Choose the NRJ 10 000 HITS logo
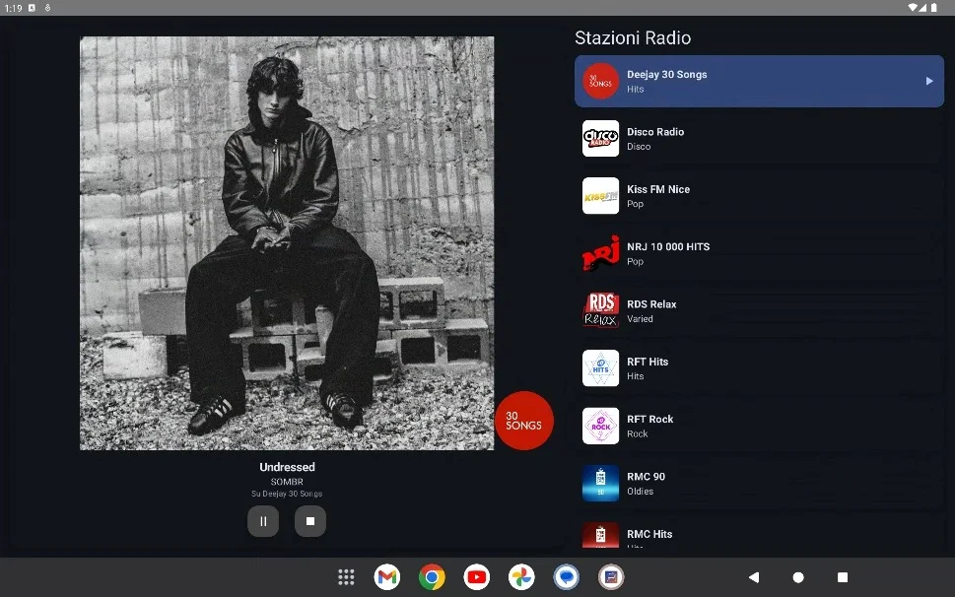 pyautogui.click(x=600, y=253)
